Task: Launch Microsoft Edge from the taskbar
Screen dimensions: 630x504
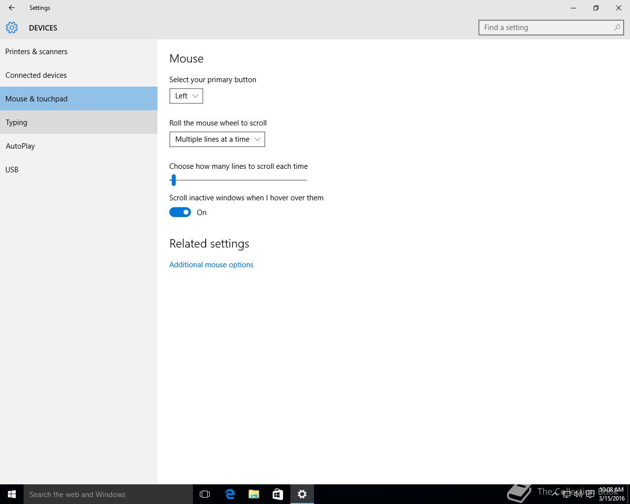Action: pyautogui.click(x=230, y=494)
